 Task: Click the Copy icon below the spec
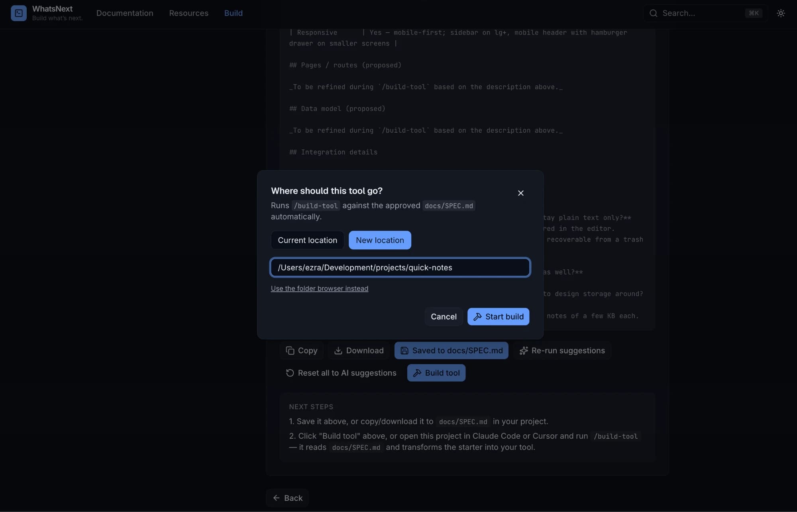(x=290, y=351)
